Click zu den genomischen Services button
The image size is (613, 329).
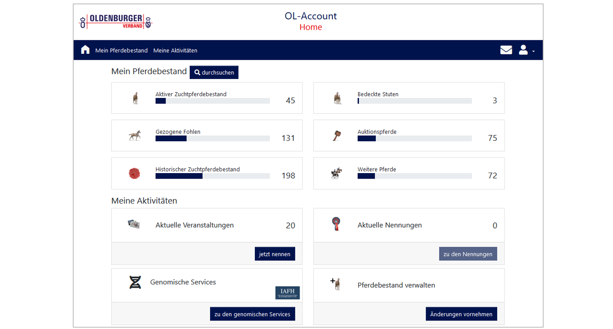pyautogui.click(x=252, y=314)
